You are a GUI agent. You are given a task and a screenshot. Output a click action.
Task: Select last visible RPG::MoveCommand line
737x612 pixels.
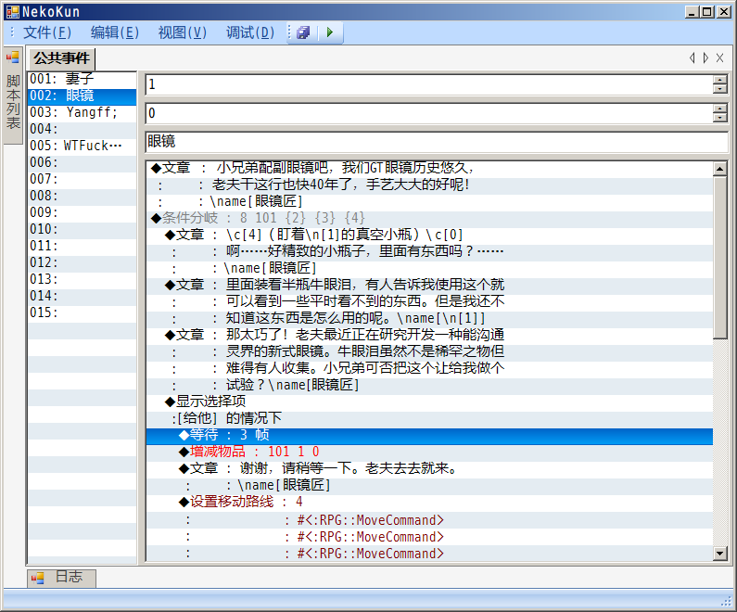429,554
